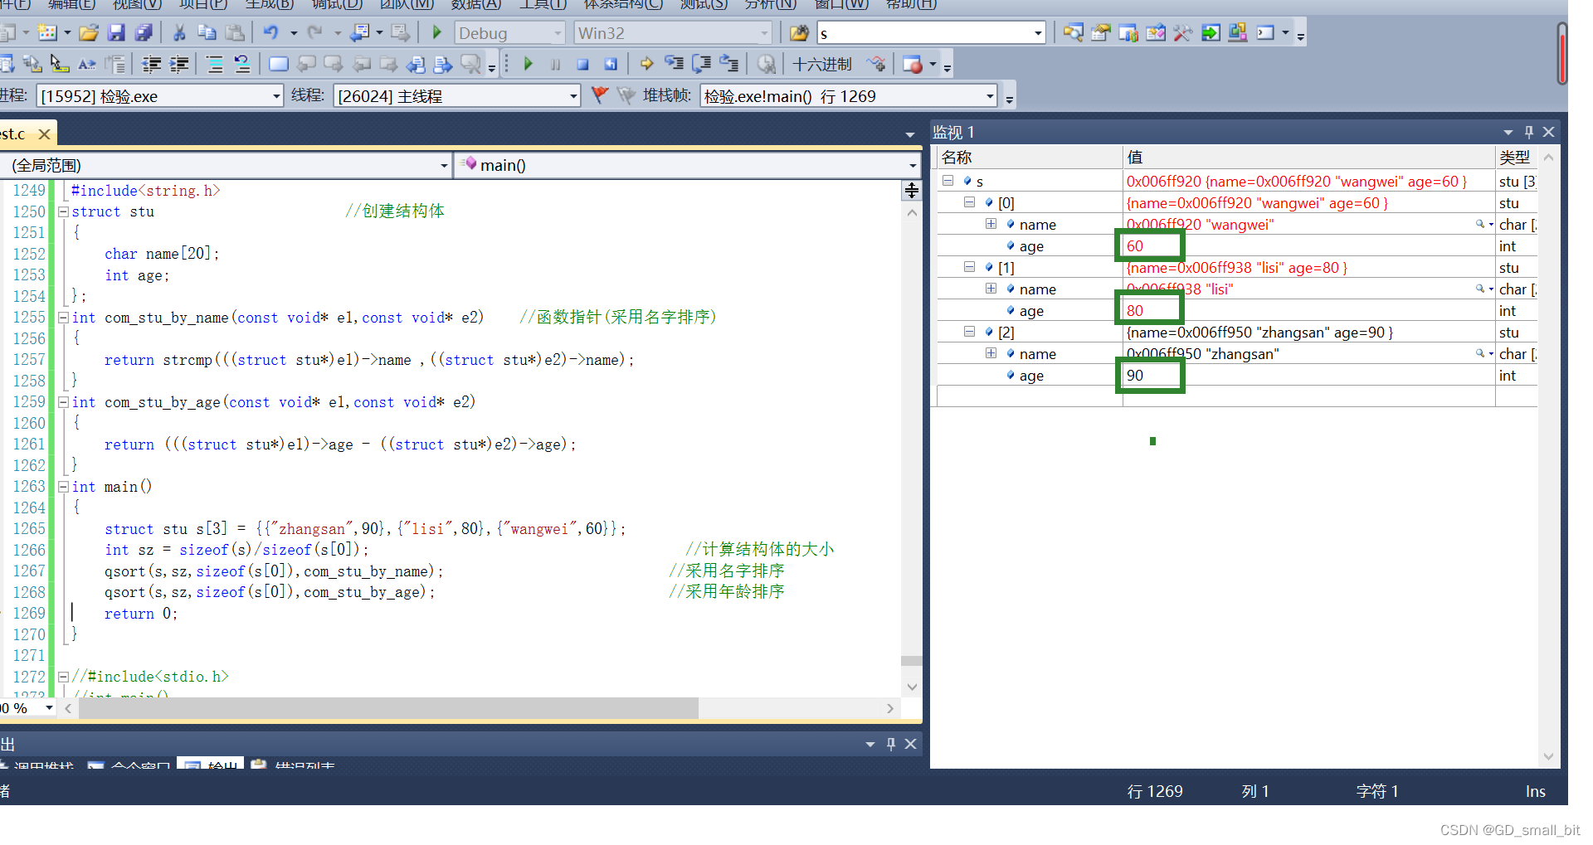Open the 调试(D) menu

click(337, 4)
